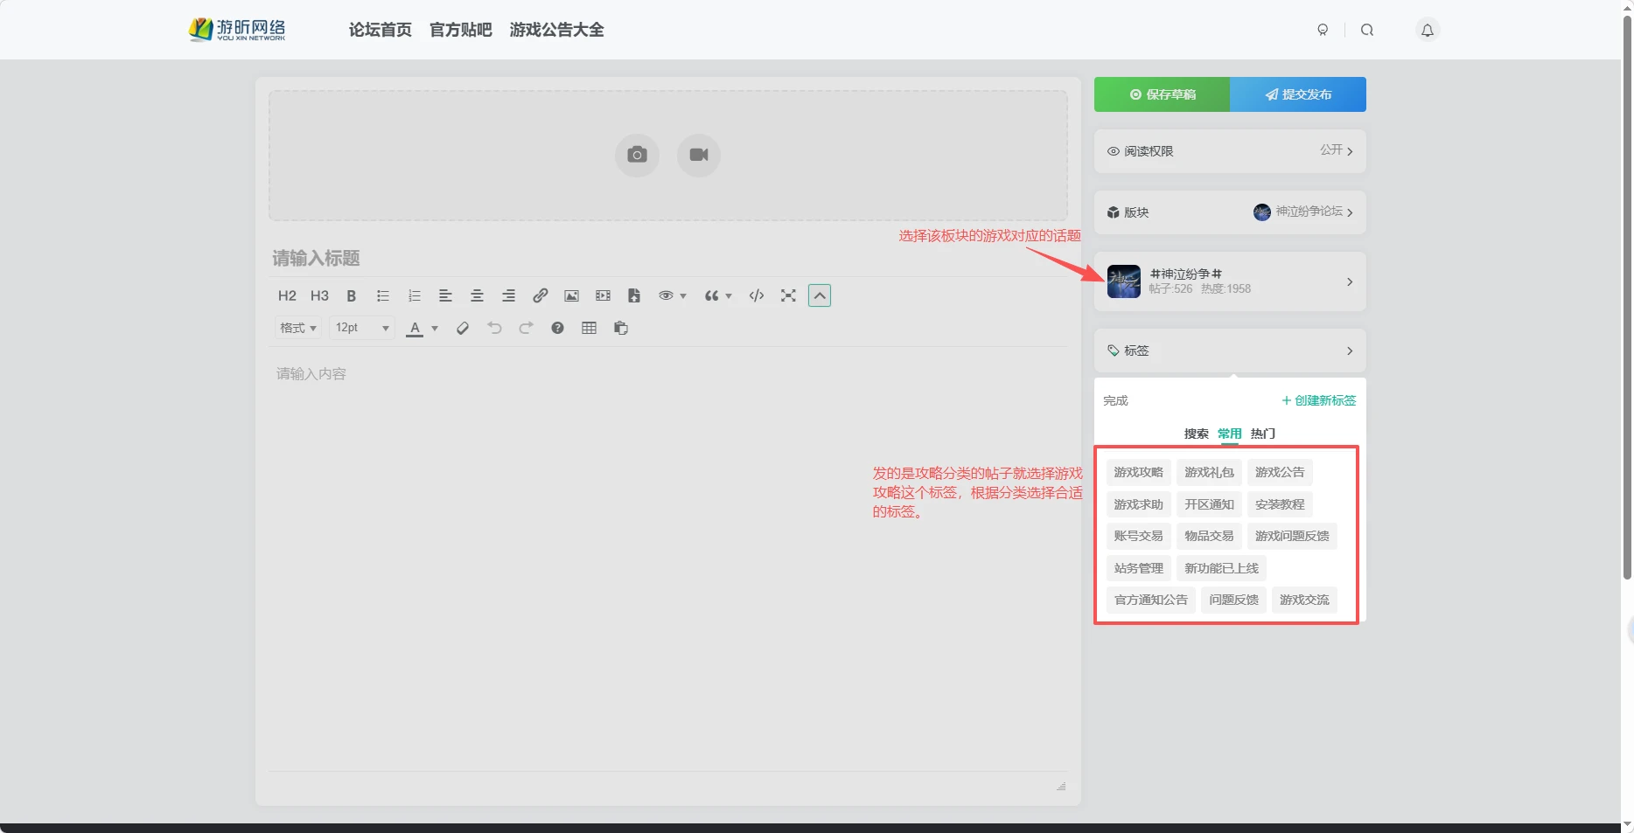Open the notification bell
This screenshot has width=1634, height=833.
pos(1427,30)
